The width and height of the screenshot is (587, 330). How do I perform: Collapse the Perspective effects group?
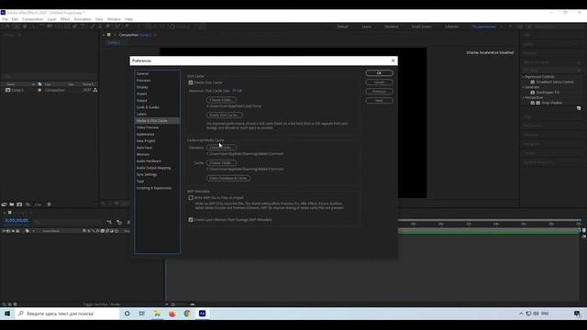tap(524, 97)
